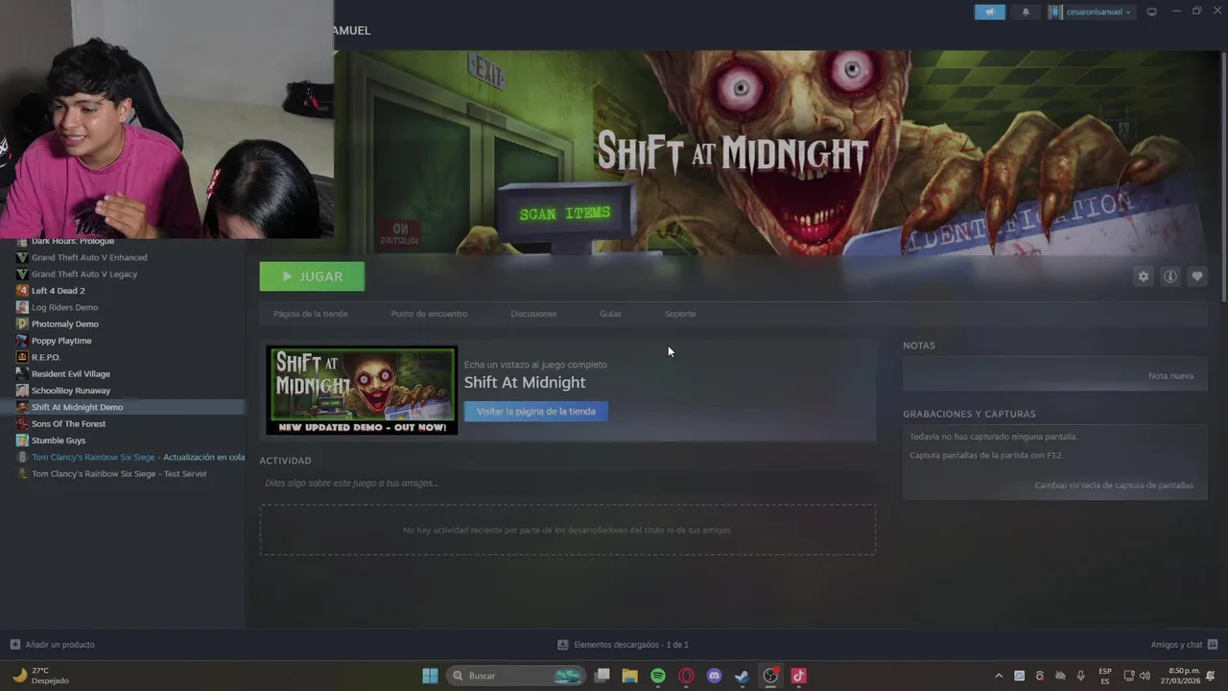Open Task View on taskbar
The width and height of the screenshot is (1228, 691).
(x=602, y=676)
